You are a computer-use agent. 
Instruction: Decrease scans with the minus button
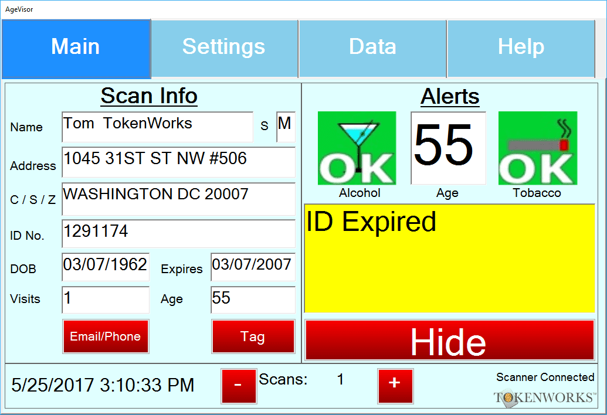(x=239, y=386)
